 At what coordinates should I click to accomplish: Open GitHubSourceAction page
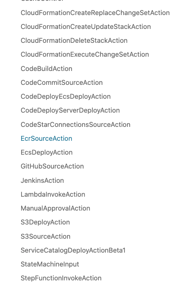click(x=52, y=166)
